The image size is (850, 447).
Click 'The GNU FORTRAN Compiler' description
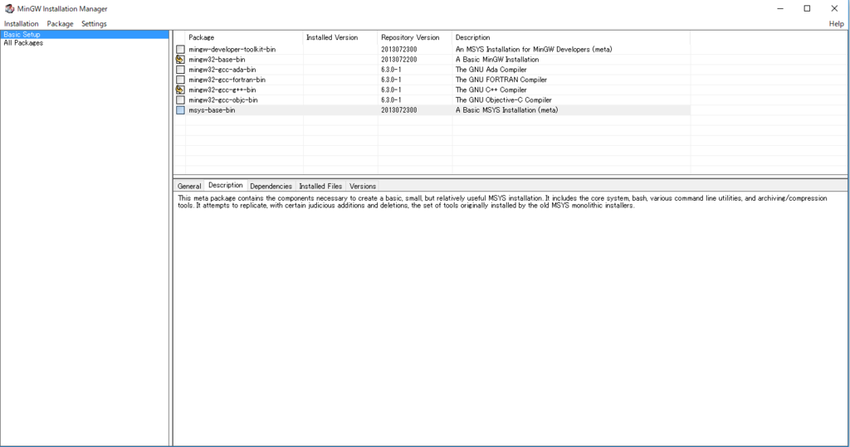(x=501, y=80)
